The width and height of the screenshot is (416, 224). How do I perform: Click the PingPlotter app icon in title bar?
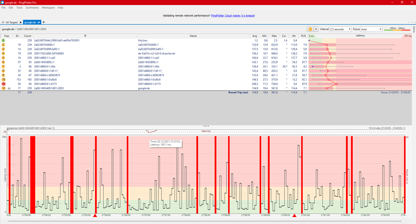(2, 2)
